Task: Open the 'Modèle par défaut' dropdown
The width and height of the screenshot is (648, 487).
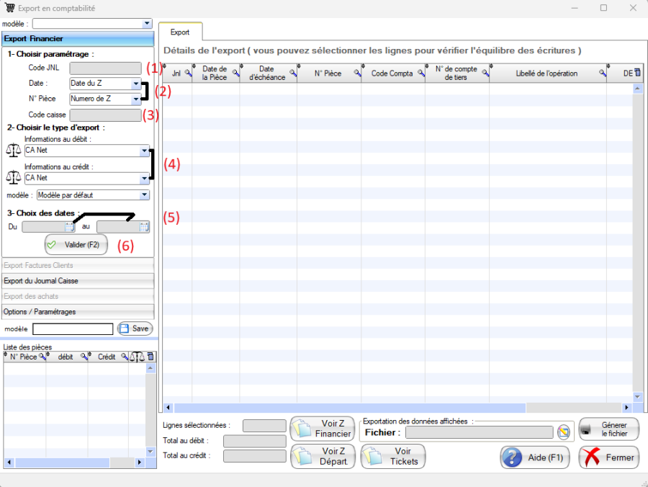Action: [145, 195]
